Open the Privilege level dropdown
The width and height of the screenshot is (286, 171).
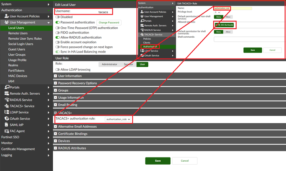pos(217,12)
